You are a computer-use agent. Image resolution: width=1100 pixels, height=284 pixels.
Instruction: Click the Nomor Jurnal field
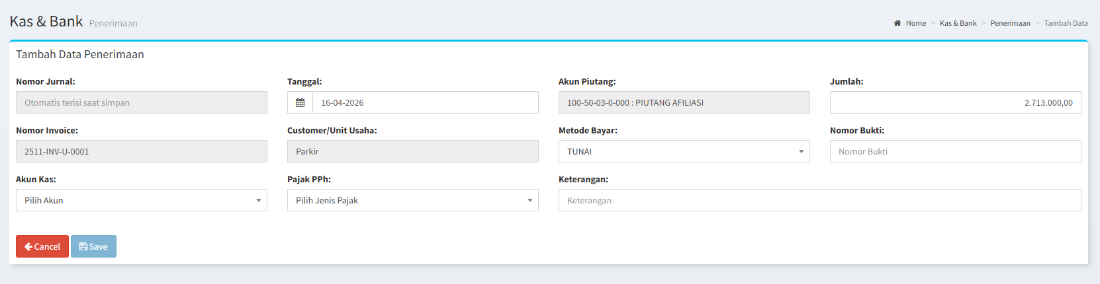coord(141,102)
